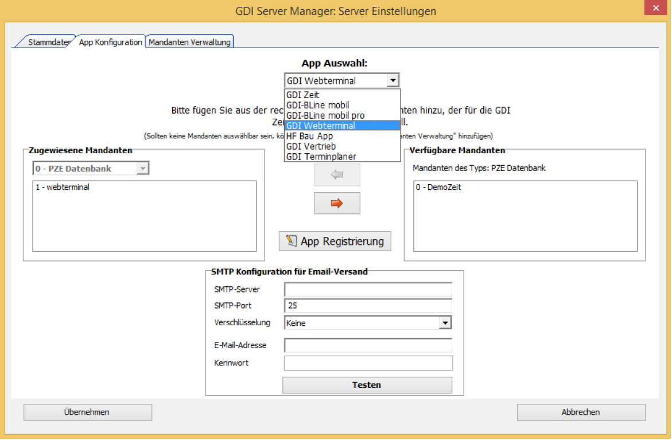Open the App Auswahl dropdown arrow
The width and height of the screenshot is (672, 440).
point(393,81)
